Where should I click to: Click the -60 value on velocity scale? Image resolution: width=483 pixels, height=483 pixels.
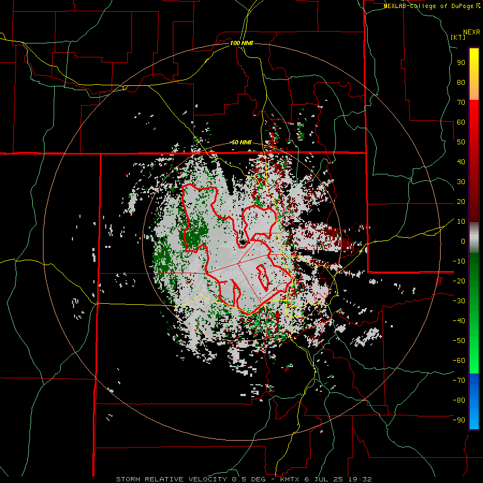[x=459, y=361]
